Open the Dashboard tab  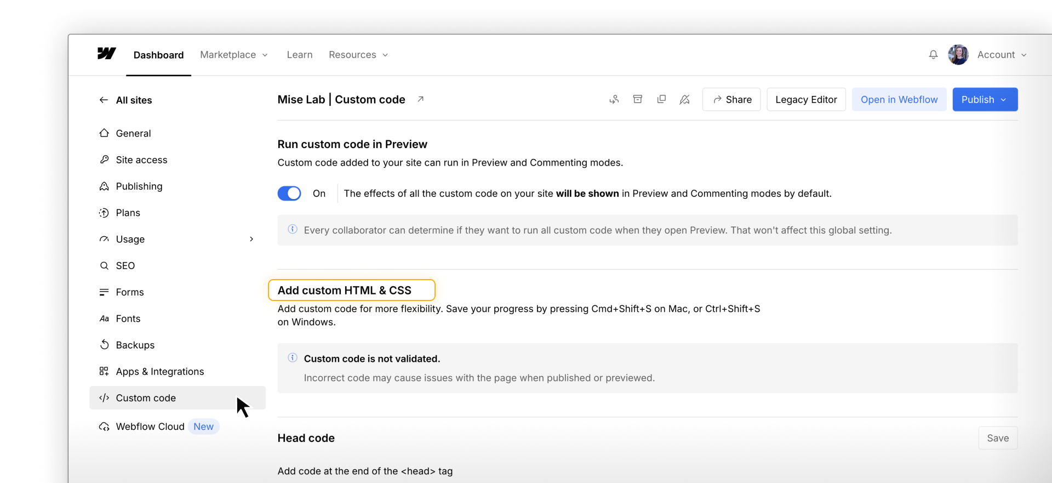pyautogui.click(x=159, y=55)
